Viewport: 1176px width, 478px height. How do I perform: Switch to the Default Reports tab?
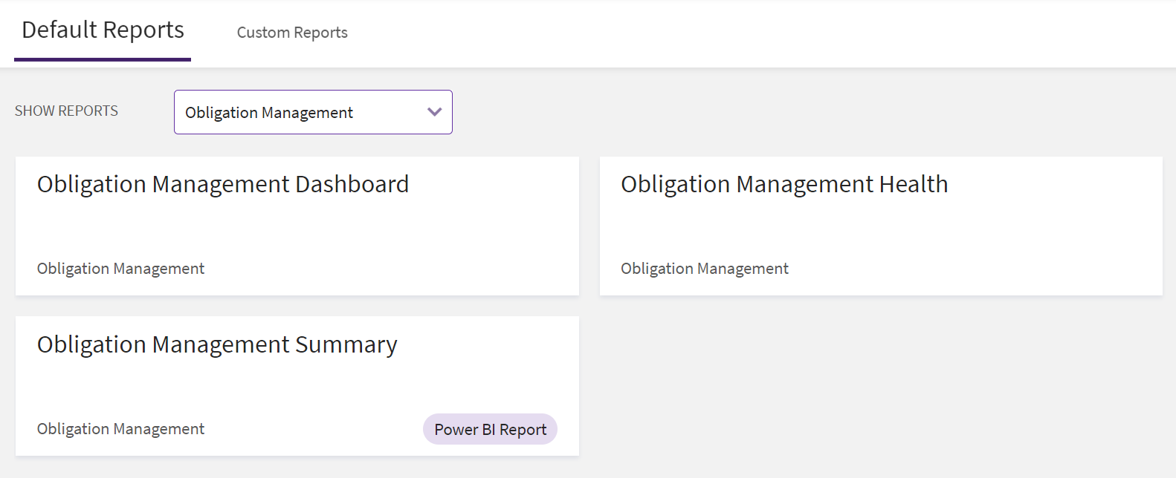pos(103,30)
